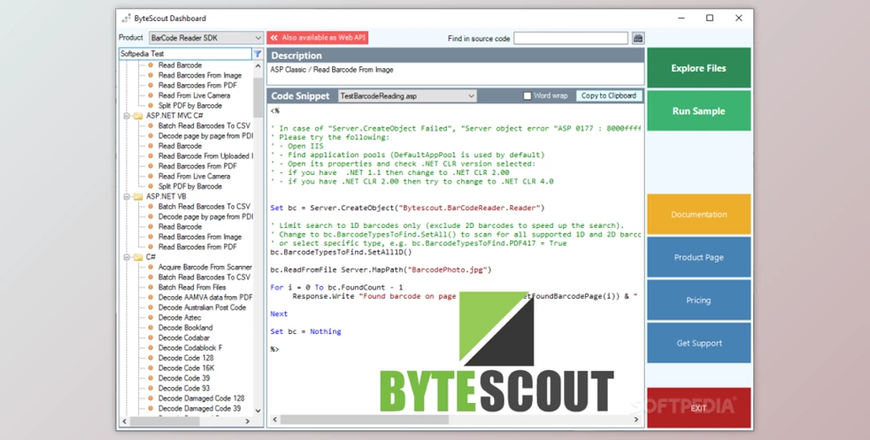Select Decode Australian Post Code
Screen dimensions: 870x440
(x=202, y=307)
